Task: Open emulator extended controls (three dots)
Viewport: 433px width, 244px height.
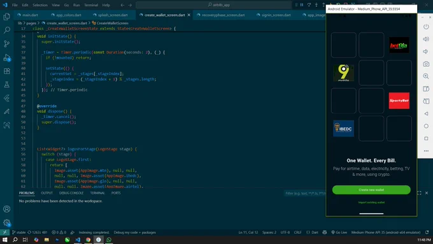Action: tap(426, 151)
